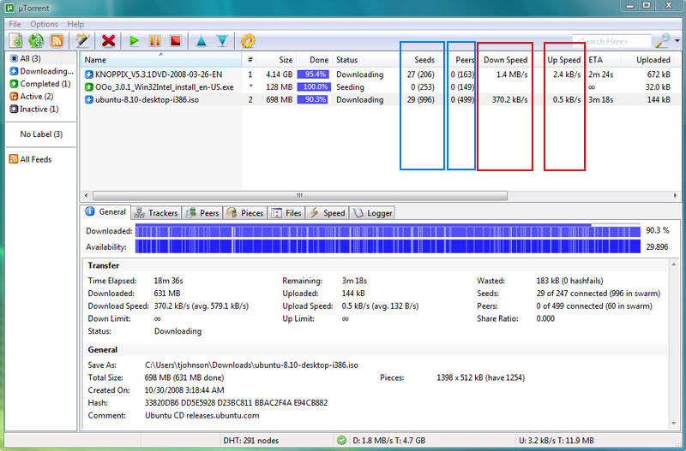Switch to the Peers tab
The image size is (686, 451).
tap(202, 213)
